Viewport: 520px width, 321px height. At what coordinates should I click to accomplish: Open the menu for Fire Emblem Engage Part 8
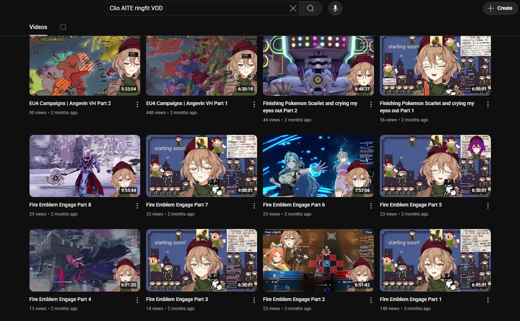137,206
